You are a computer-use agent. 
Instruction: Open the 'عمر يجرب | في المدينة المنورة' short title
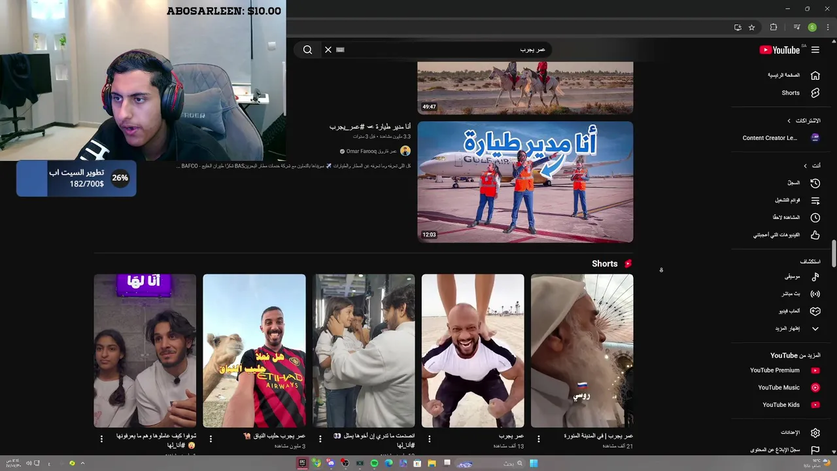(598, 436)
